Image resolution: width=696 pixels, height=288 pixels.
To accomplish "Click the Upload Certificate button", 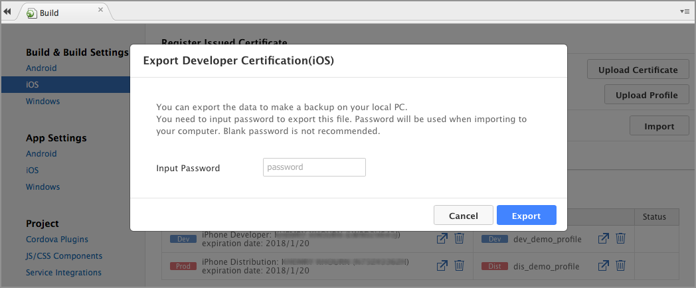I will (638, 70).
